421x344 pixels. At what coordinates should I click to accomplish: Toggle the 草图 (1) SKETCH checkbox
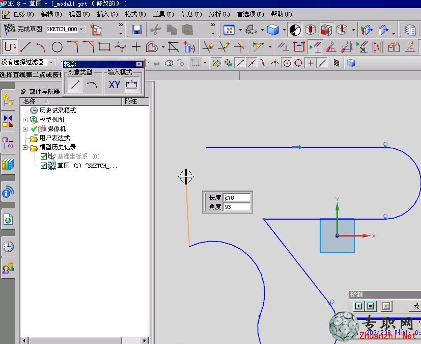tap(44, 166)
